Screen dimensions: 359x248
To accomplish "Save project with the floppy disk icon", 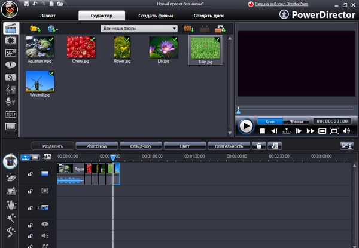I will point(26,4).
